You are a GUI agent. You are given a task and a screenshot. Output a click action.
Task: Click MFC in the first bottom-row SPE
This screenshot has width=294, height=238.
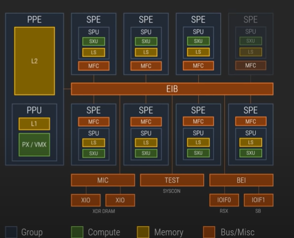94,121
